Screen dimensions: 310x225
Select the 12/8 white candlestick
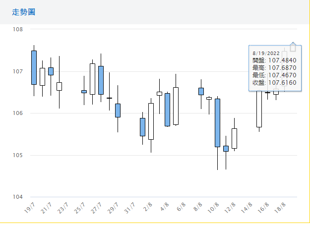tap(234, 138)
